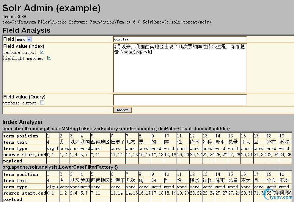Click offsets "34,36" in MMSegTokenizerFactory table

(x=285, y=155)
